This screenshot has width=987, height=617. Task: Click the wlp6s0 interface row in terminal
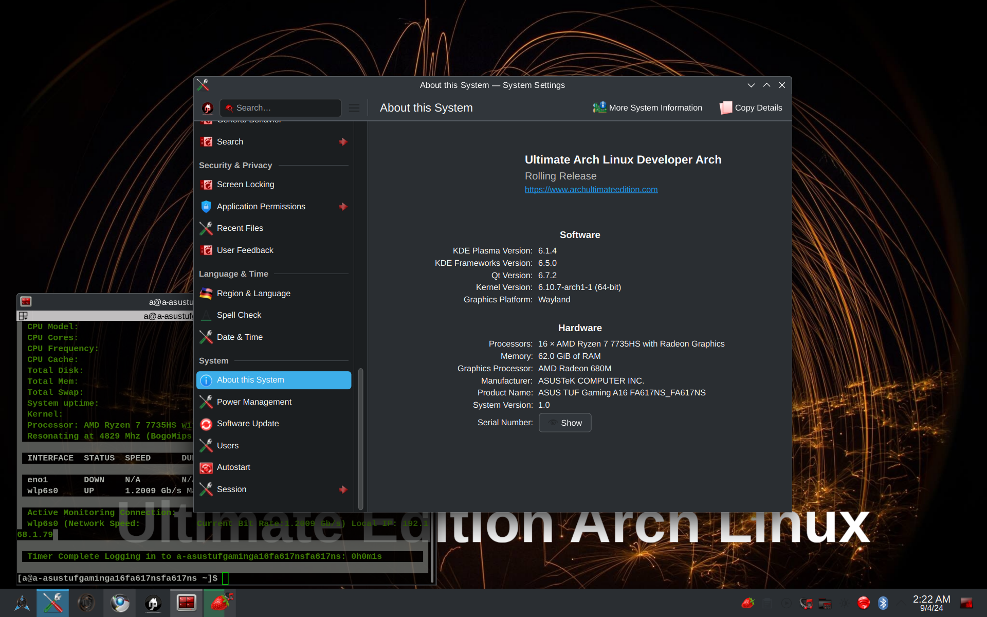(x=109, y=491)
